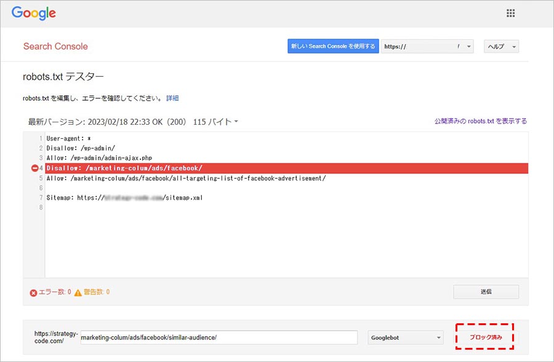Open the Googlebot user-agent dropdown
The image size is (554, 362).
click(x=405, y=337)
